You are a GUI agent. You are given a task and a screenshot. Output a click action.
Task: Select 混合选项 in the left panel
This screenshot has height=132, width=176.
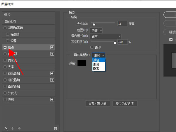[29, 21]
